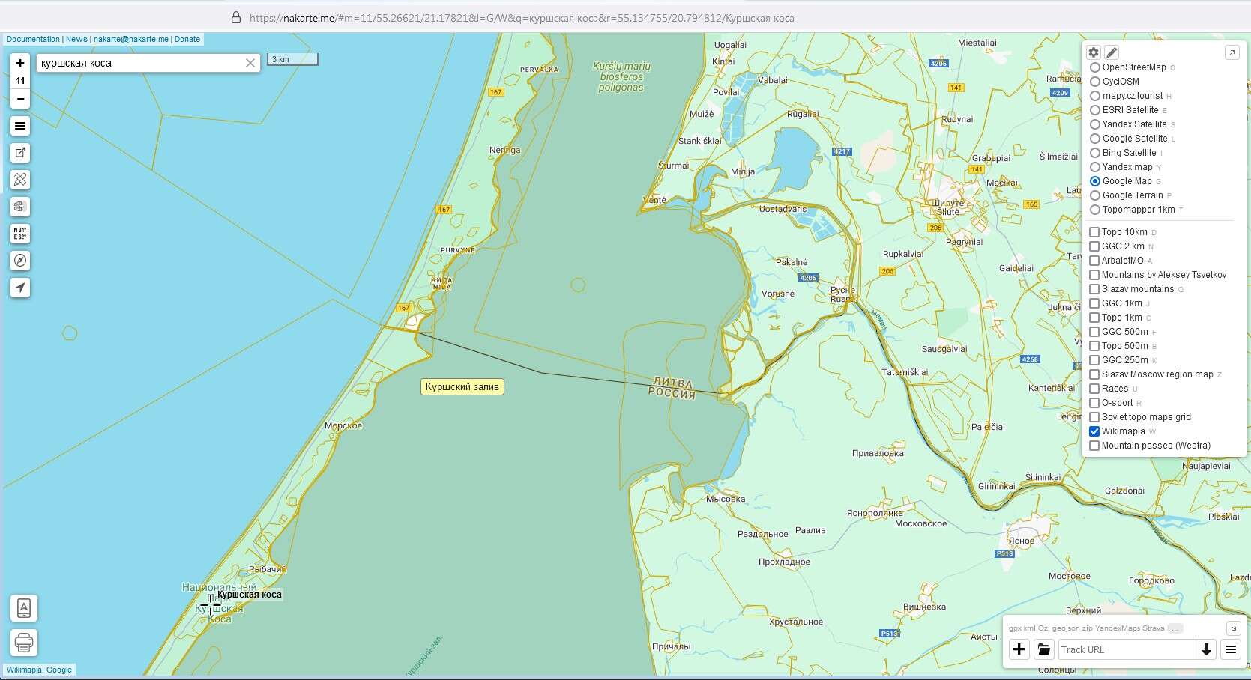Viewport: 1251px width, 680px height.
Task: Click the compass azimuth icon
Action: pos(20,261)
